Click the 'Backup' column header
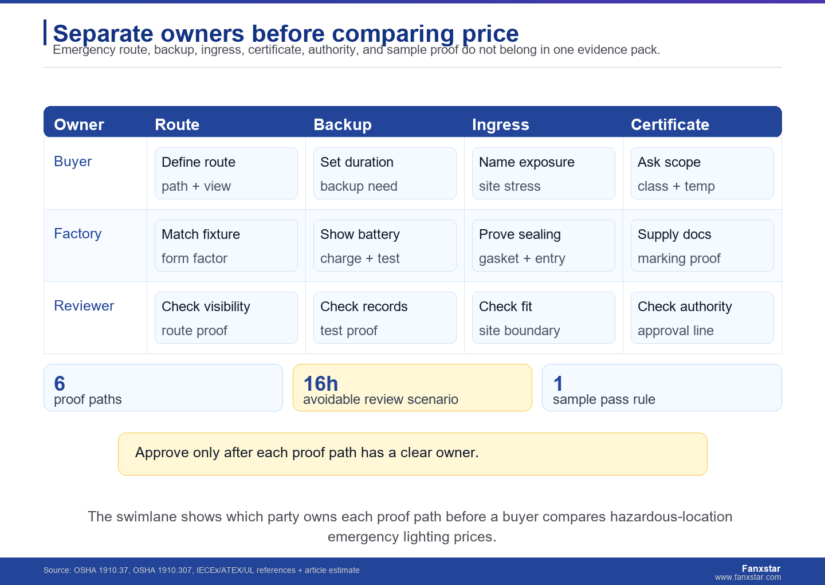825x585 pixels. 343,125
